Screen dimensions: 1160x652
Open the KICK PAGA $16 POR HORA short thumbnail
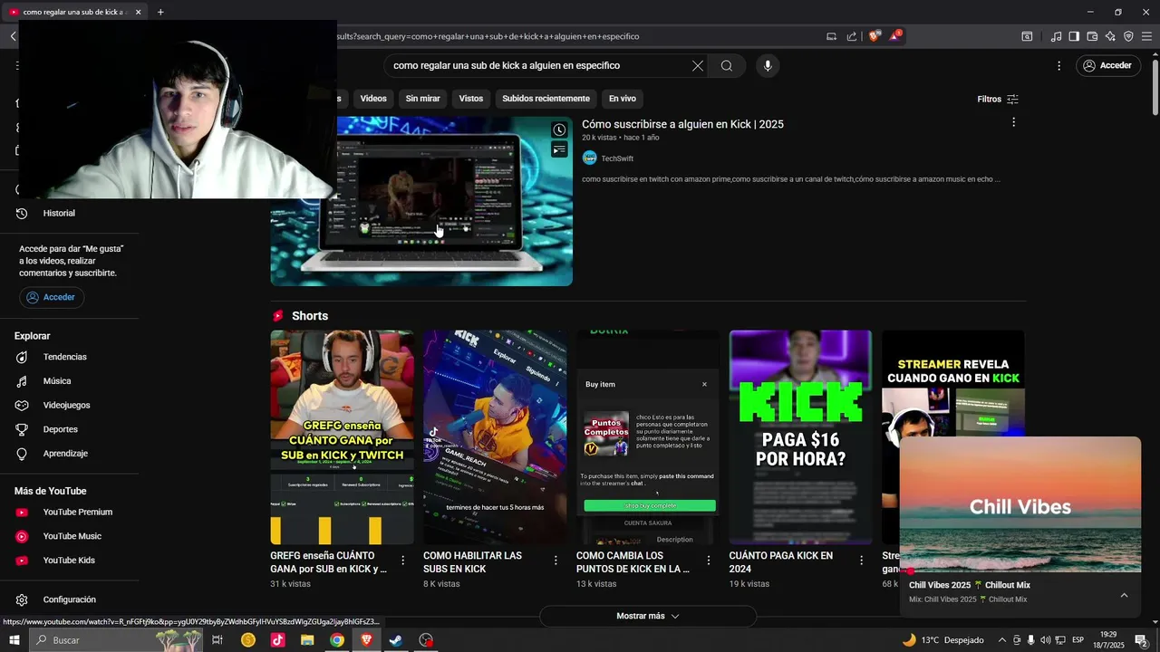(x=800, y=437)
